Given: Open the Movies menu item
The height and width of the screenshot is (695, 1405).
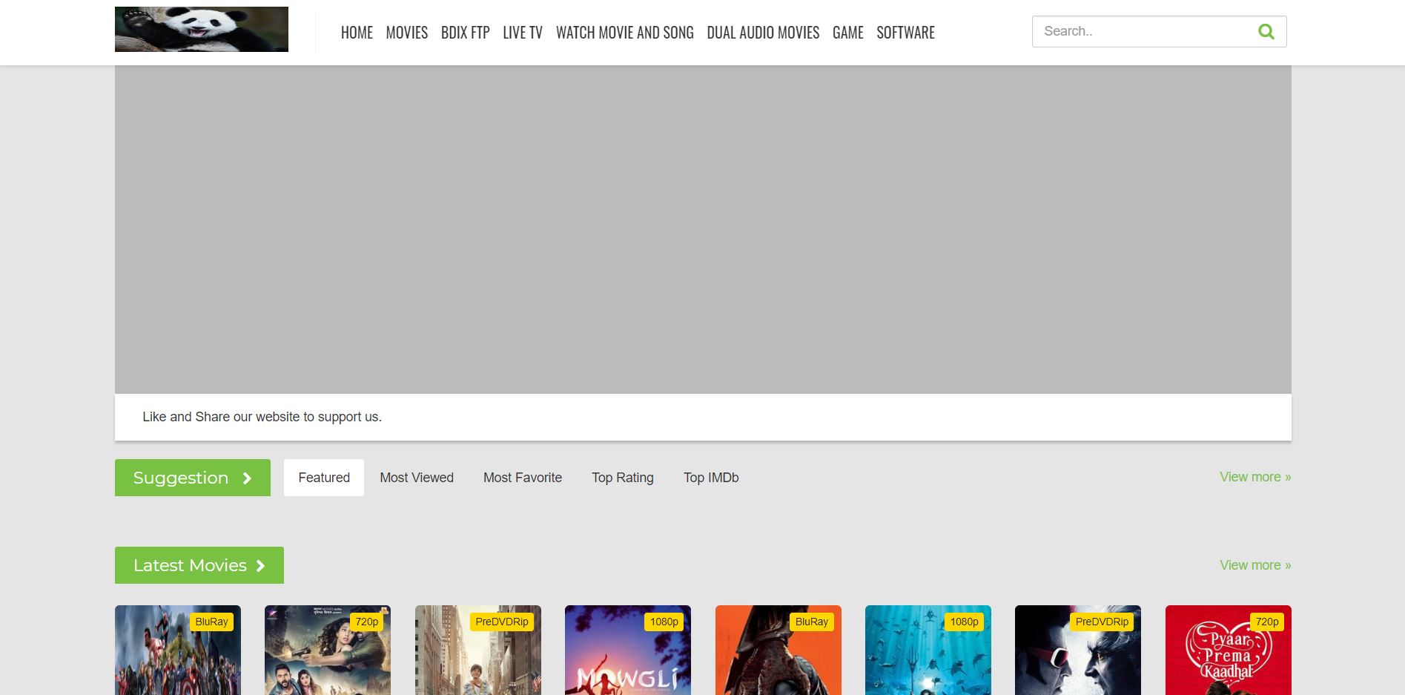Looking at the screenshot, I should pos(406,33).
